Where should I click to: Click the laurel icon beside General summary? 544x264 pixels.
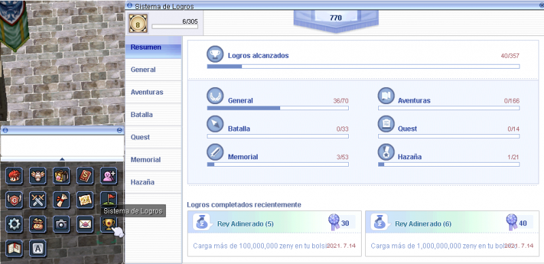coord(215,95)
